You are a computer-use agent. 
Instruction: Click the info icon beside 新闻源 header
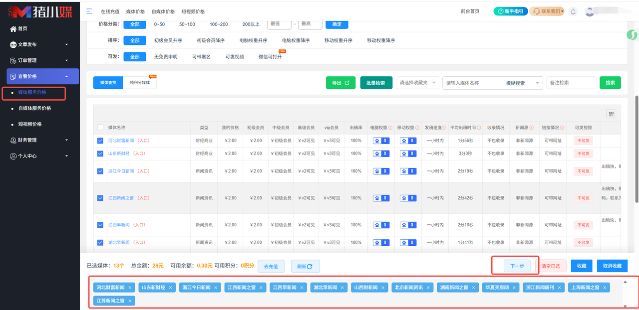532,128
